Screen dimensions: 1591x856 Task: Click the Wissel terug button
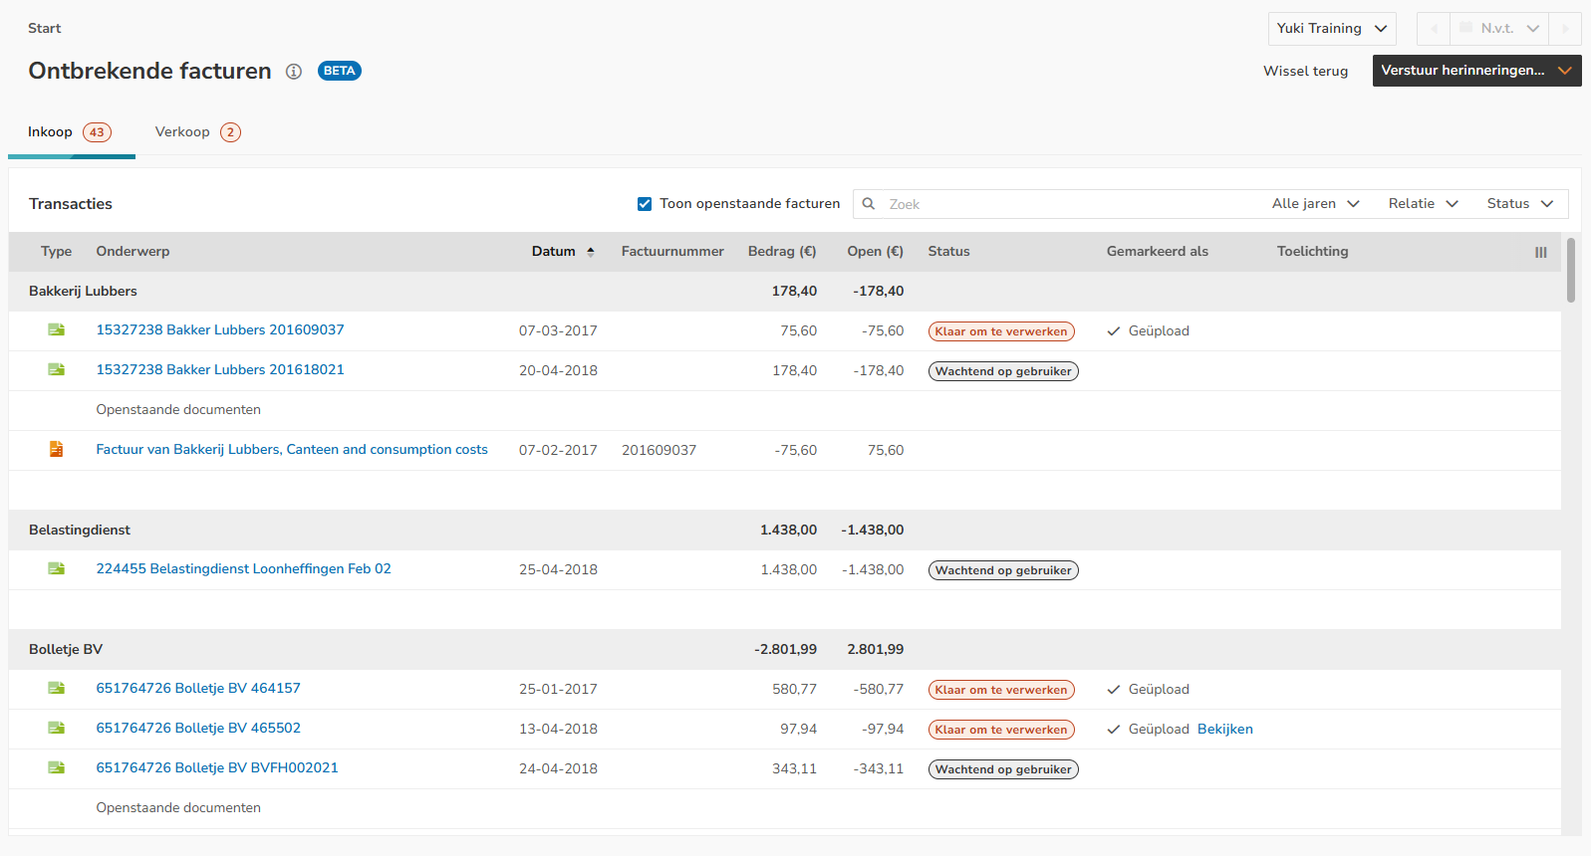click(1305, 72)
